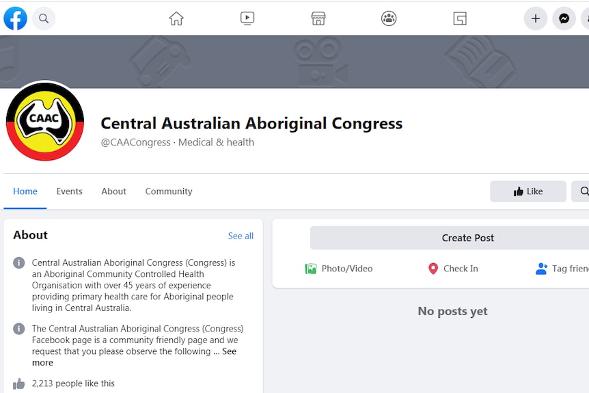Expand description with See more
Image resolution: width=589 pixels, height=393 pixels.
229,351
